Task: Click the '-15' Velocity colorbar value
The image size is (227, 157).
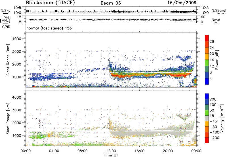Action: click(x=213, y=121)
